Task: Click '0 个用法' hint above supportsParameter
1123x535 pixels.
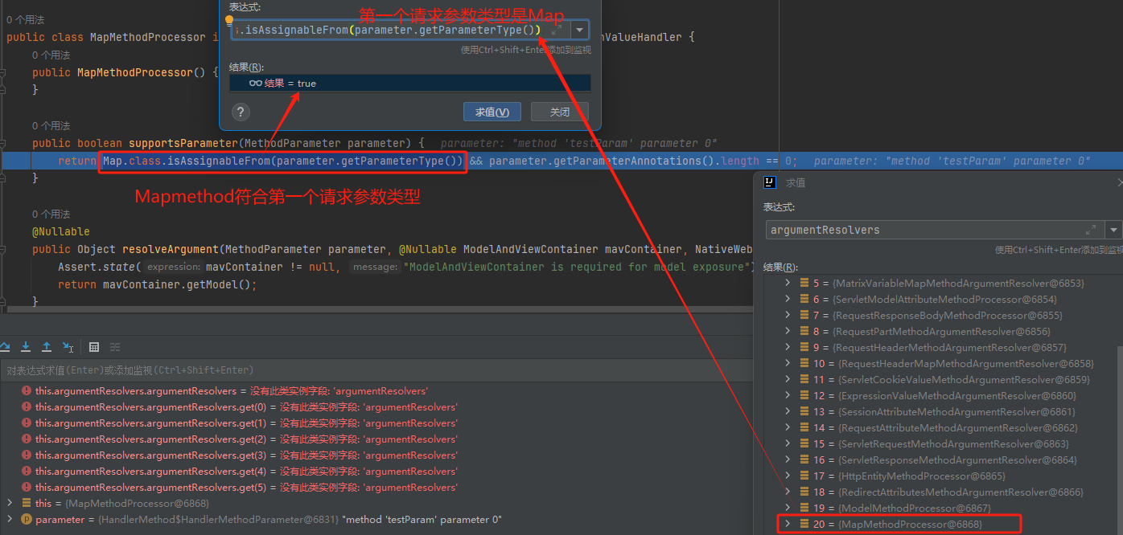Action: pos(51,125)
